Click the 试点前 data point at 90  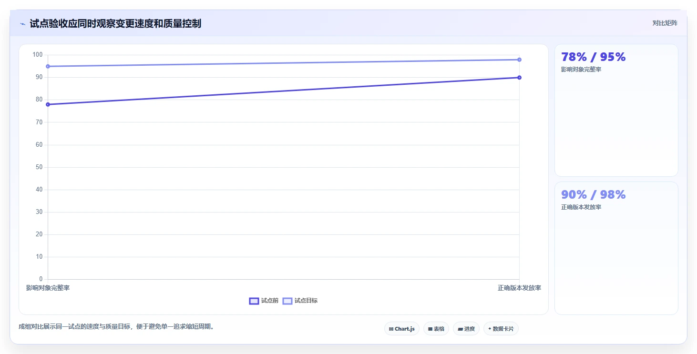519,77
